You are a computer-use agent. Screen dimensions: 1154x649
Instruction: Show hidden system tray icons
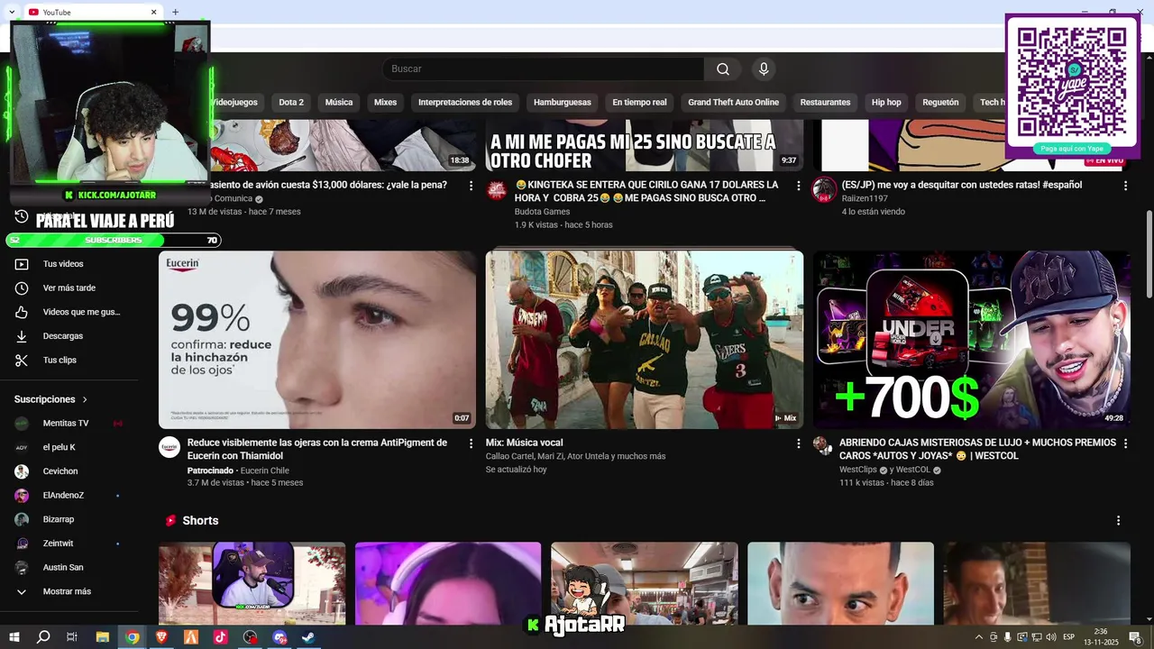(x=978, y=637)
